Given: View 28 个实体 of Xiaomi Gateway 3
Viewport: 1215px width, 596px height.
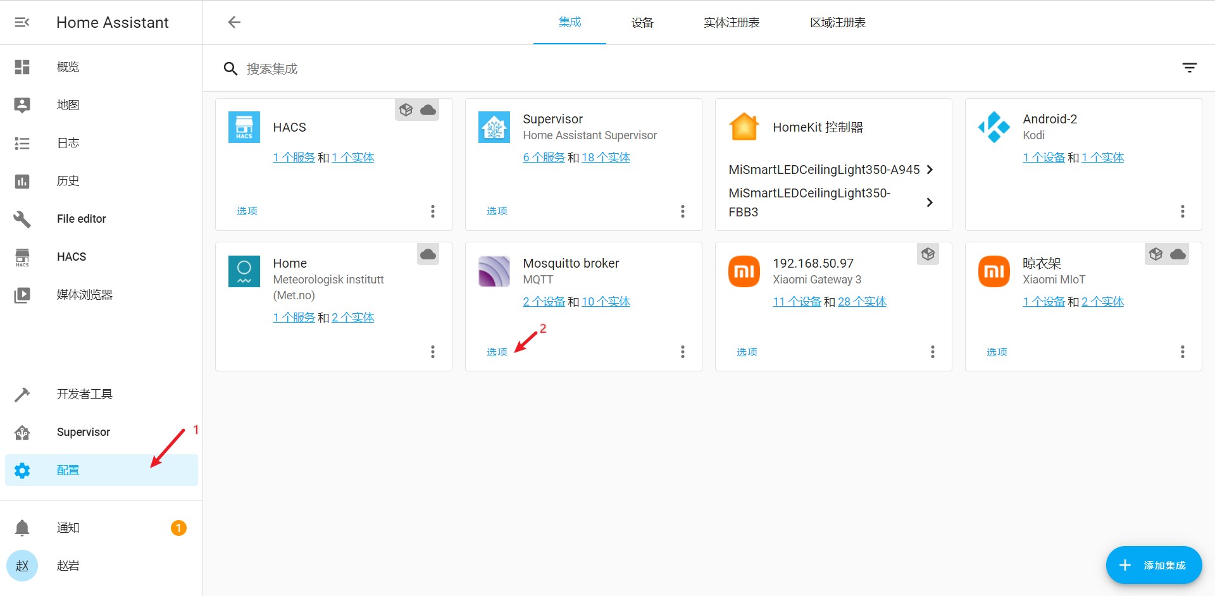Looking at the screenshot, I should 861,301.
